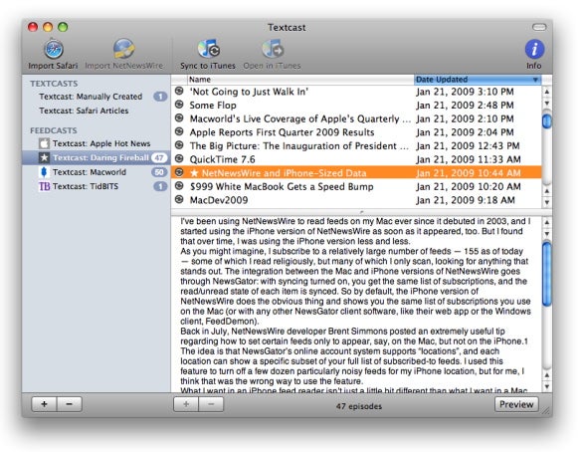Viewport: 583px width, 452px height.
Task: Click the Textcast window title
Action: click(x=287, y=28)
